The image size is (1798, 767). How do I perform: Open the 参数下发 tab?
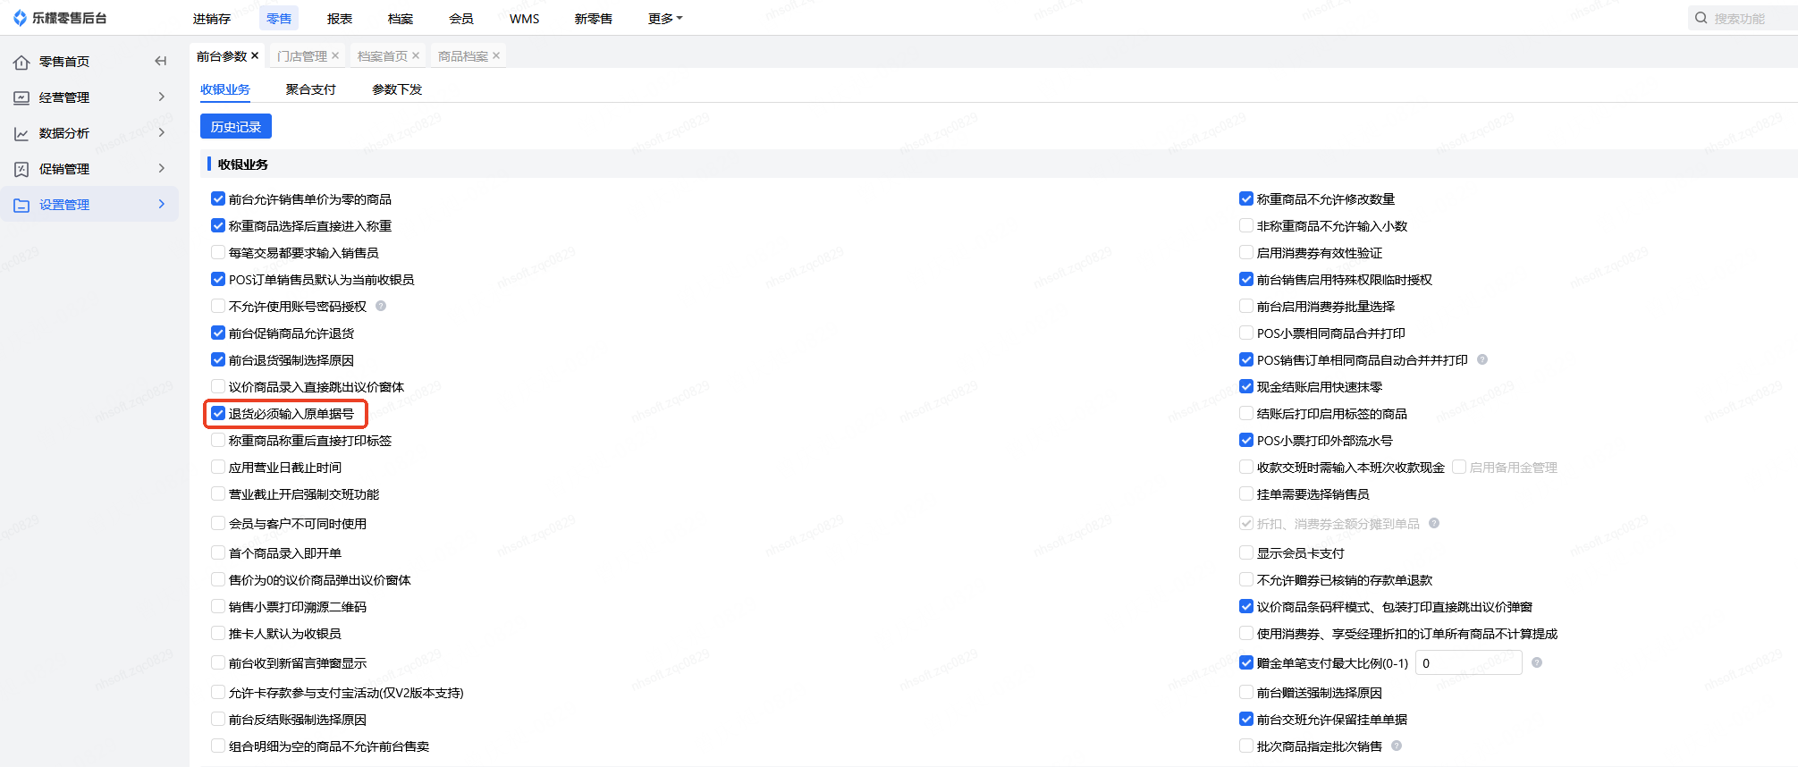397,89
